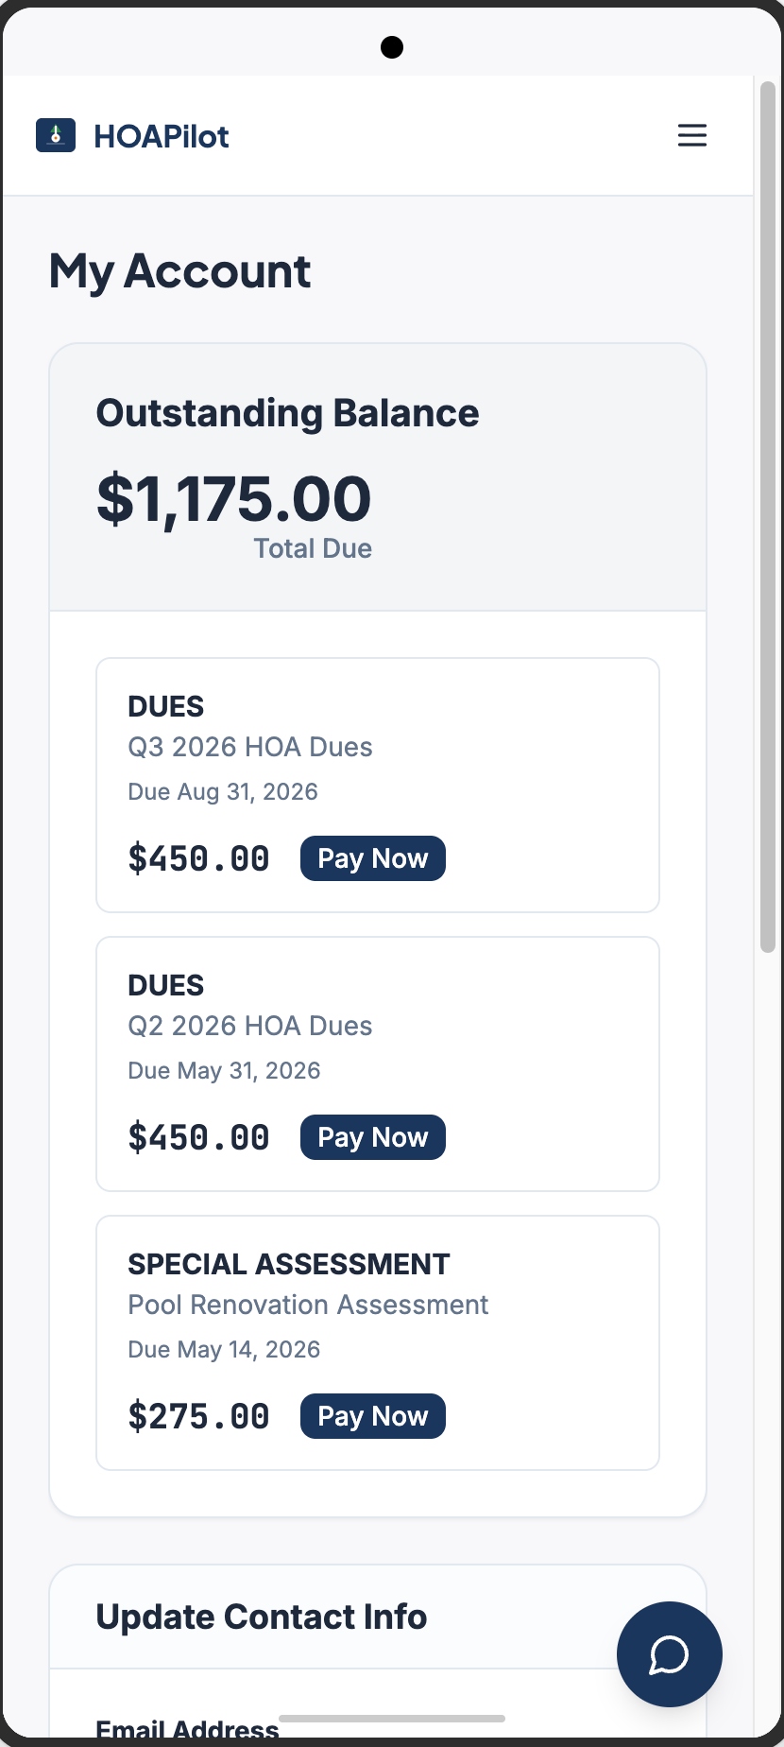Screen dimensions: 784x1747
Task: Select the Outstanding Balance card
Action: pyautogui.click(x=377, y=476)
